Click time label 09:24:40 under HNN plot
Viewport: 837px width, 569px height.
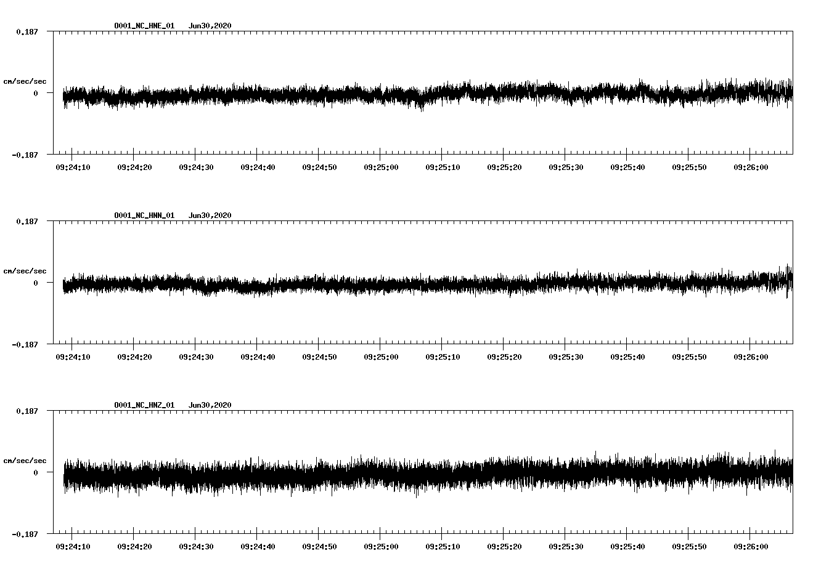pyautogui.click(x=258, y=357)
